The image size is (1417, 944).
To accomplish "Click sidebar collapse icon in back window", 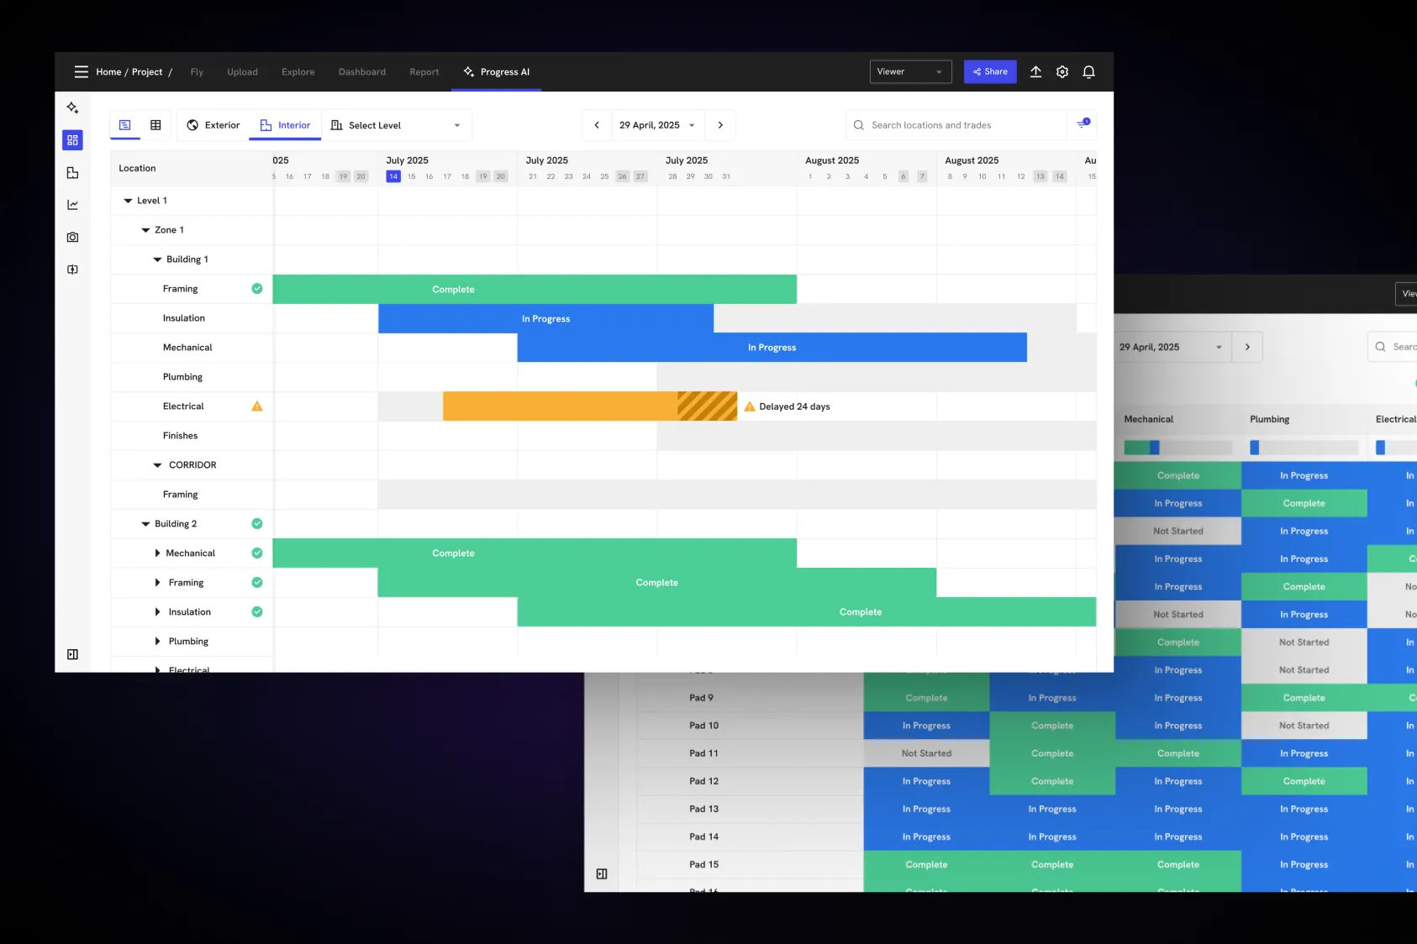I will pos(602,874).
